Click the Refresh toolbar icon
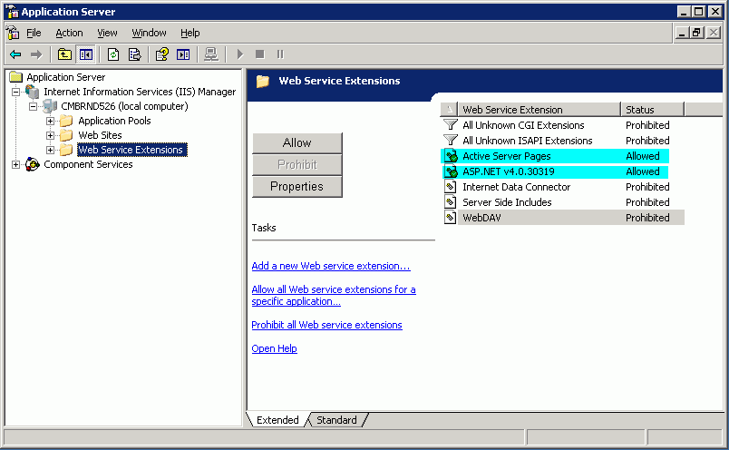The image size is (729, 450). pyautogui.click(x=113, y=55)
